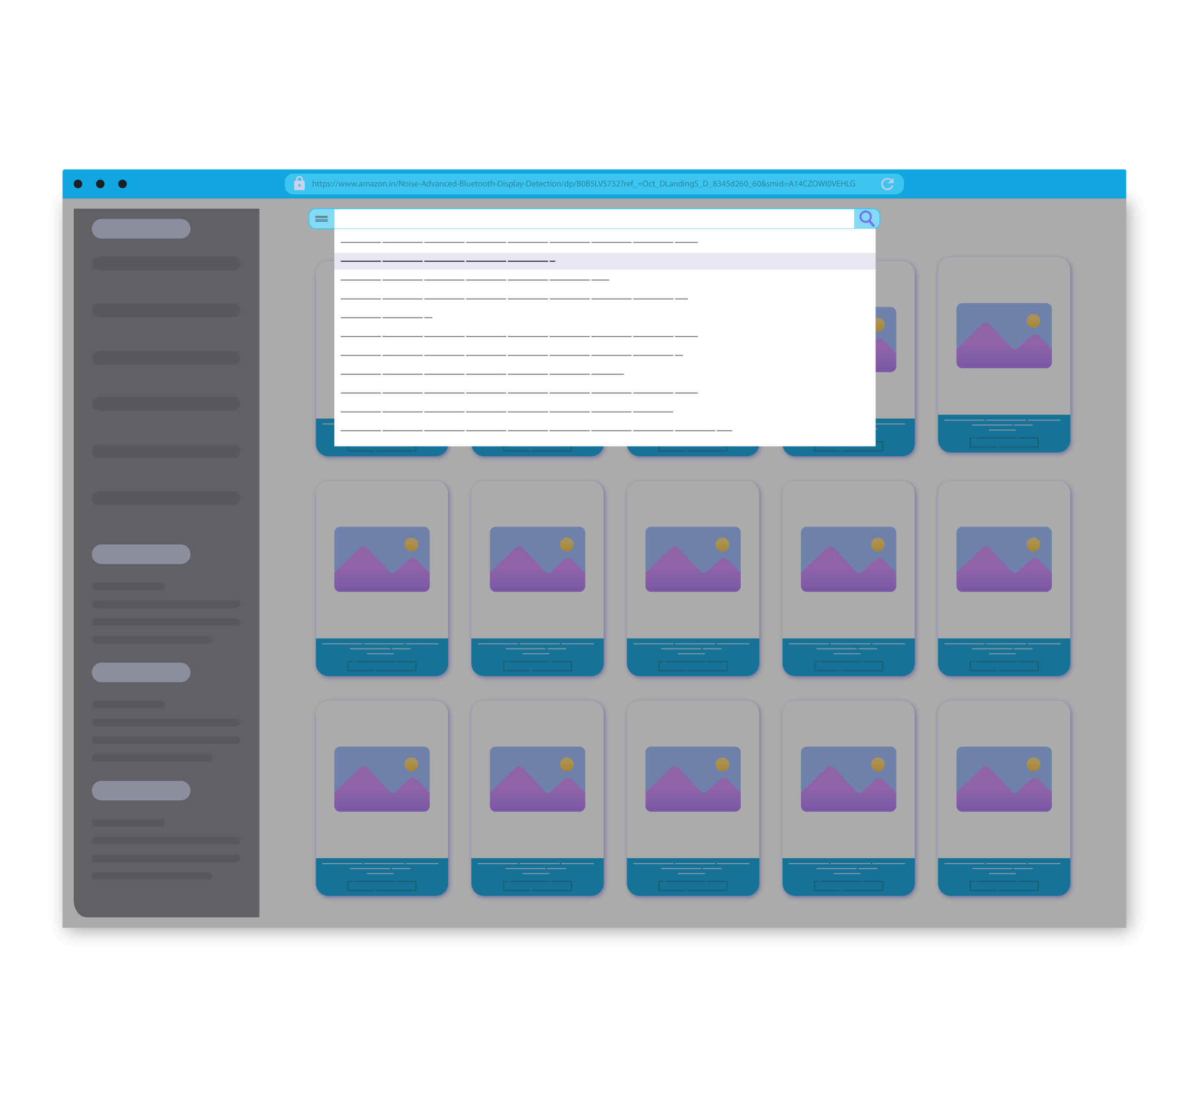Click the padlock icon in the address bar
The image size is (1188, 1097).
[x=299, y=183]
